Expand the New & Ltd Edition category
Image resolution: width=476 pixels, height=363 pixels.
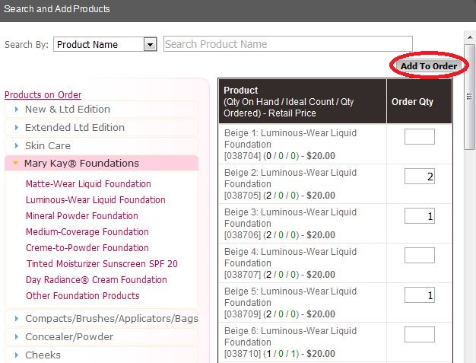coord(101,110)
